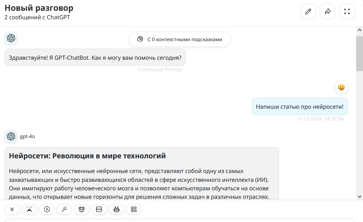Screen dimensions: 363x222
Task: Click user message 'Напиши статью про нейросети!'
Action: point(300,106)
